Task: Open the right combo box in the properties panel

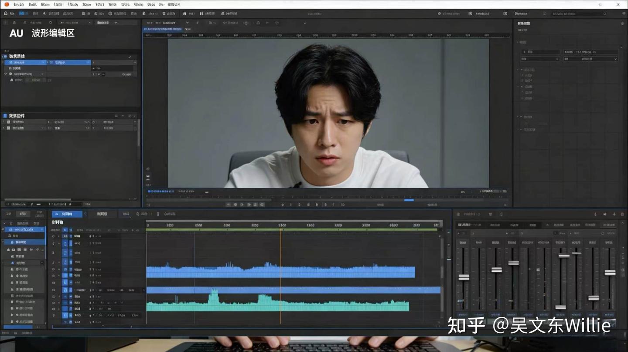Action: click(590, 59)
